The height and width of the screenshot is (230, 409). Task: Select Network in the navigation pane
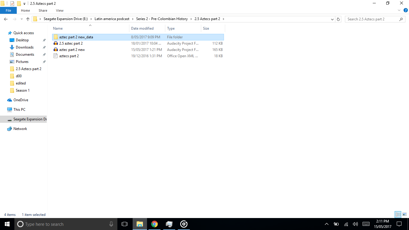pyautogui.click(x=20, y=129)
